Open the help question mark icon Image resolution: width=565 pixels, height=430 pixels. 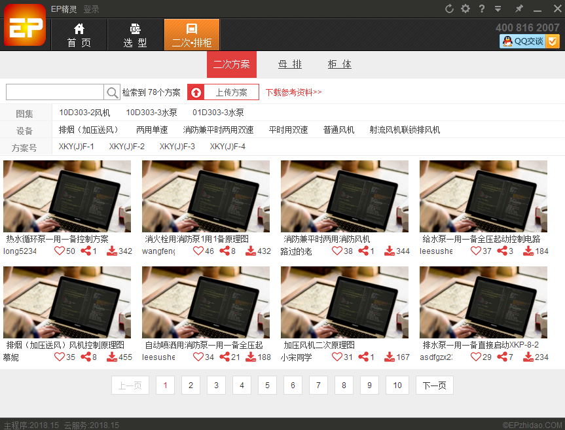(482, 9)
